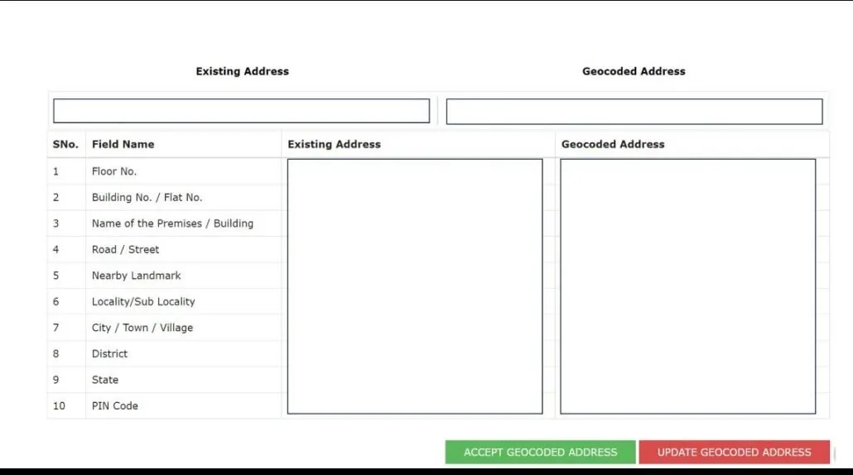853x475 pixels.
Task: Select the Geocoded Address summary input box
Action: [x=634, y=112]
